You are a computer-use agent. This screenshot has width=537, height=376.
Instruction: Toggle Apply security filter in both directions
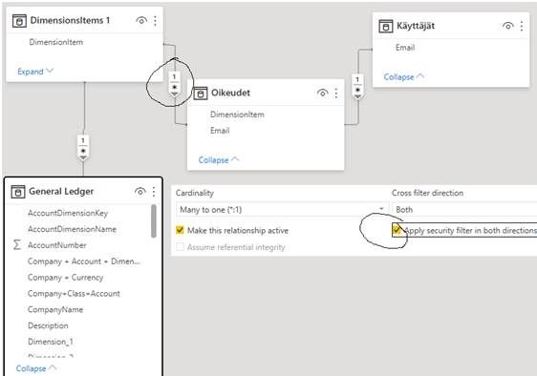click(x=397, y=230)
